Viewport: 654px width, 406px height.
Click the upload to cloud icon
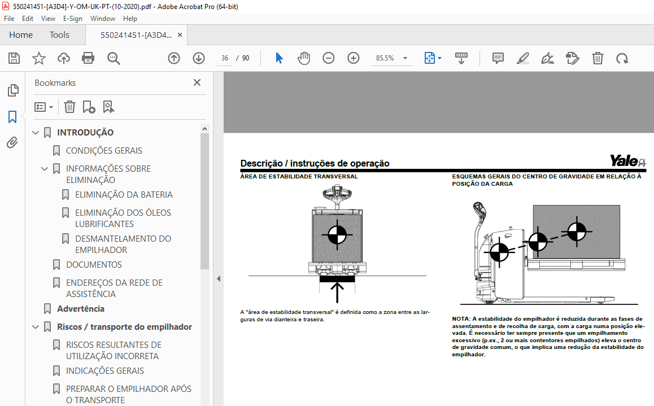pos(64,58)
